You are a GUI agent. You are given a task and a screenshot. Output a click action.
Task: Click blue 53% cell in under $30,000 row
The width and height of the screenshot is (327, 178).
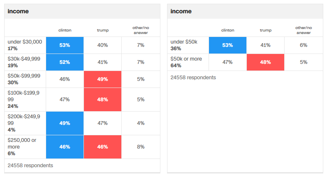(64, 45)
